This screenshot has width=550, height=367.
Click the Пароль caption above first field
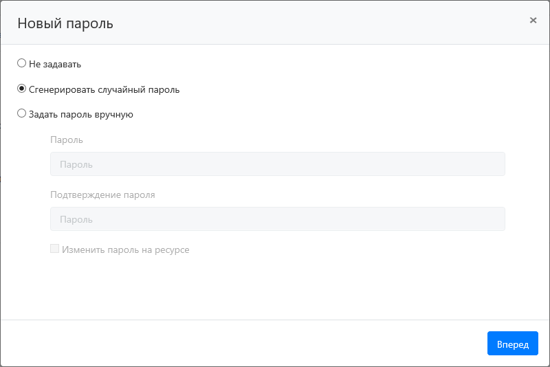67,140
